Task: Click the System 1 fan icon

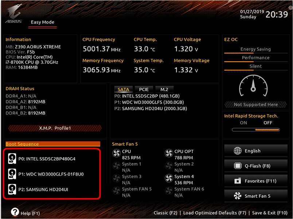Action: coord(116,166)
